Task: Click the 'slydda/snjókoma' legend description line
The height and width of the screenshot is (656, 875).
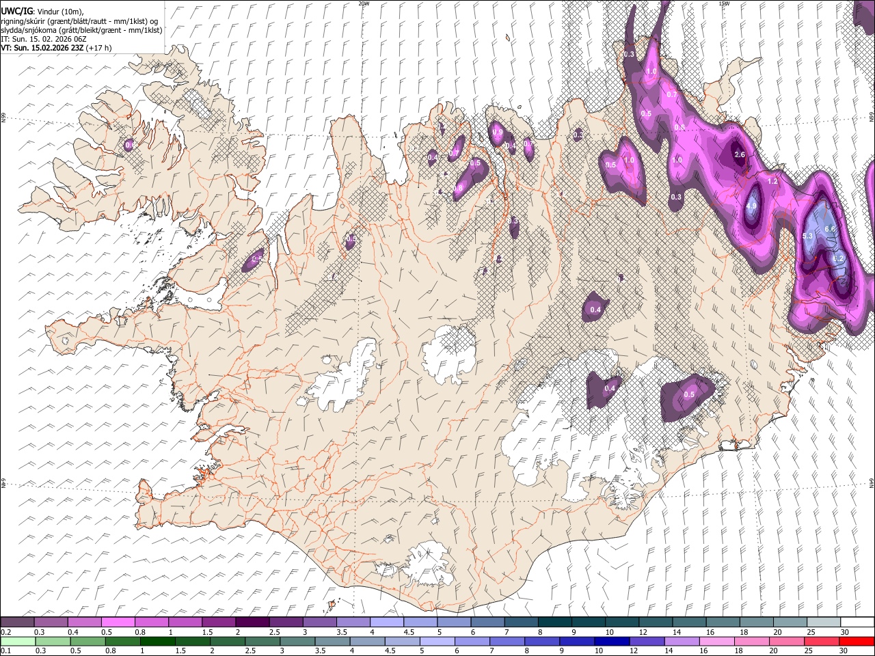Action: pyautogui.click(x=82, y=30)
